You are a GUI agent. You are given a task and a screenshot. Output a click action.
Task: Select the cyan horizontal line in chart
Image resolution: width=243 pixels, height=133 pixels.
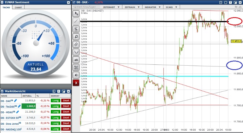(154, 76)
